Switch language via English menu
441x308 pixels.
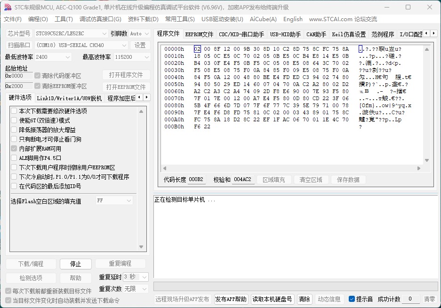pos(293,19)
